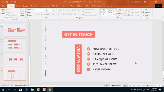Toggle Bold formatting
Image resolution: width=164 pixels, height=92 pixels.
tap(36, 14)
